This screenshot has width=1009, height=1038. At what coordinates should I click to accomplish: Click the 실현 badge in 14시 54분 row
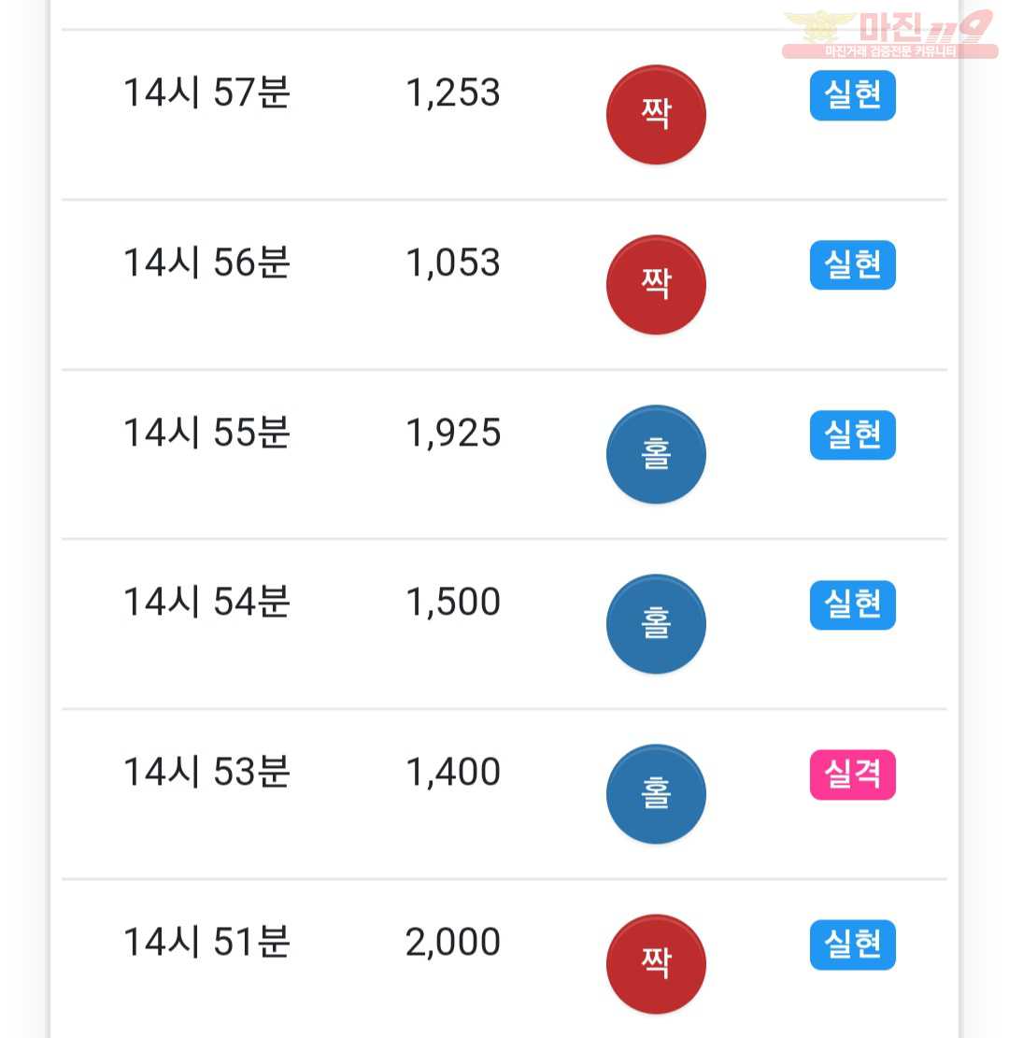(x=852, y=605)
